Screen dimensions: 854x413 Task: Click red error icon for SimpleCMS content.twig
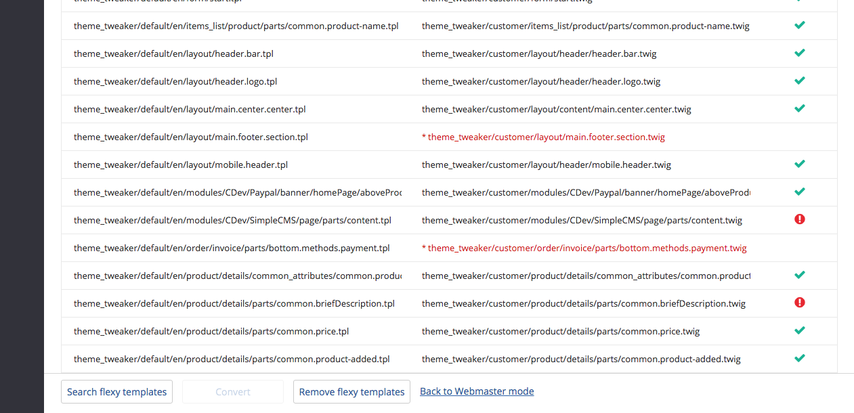coord(799,219)
